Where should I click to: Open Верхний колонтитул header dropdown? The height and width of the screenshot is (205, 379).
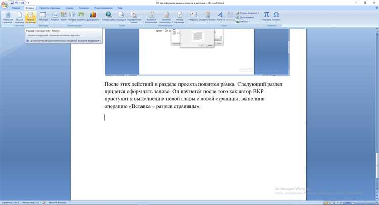(x=152, y=17)
